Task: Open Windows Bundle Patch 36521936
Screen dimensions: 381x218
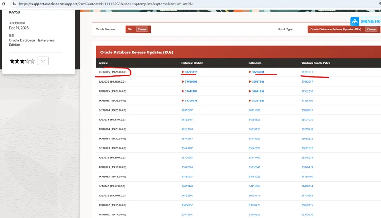Action: point(307,120)
